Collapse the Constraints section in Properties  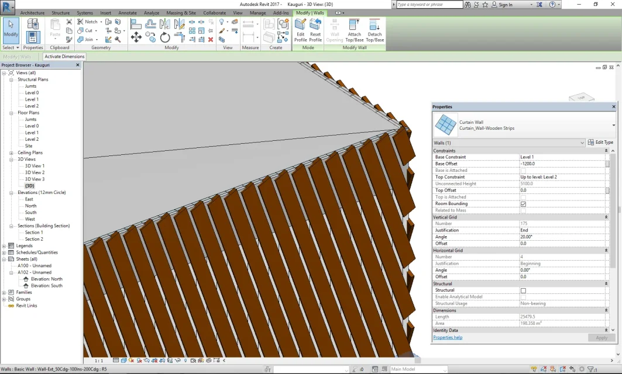(x=606, y=151)
